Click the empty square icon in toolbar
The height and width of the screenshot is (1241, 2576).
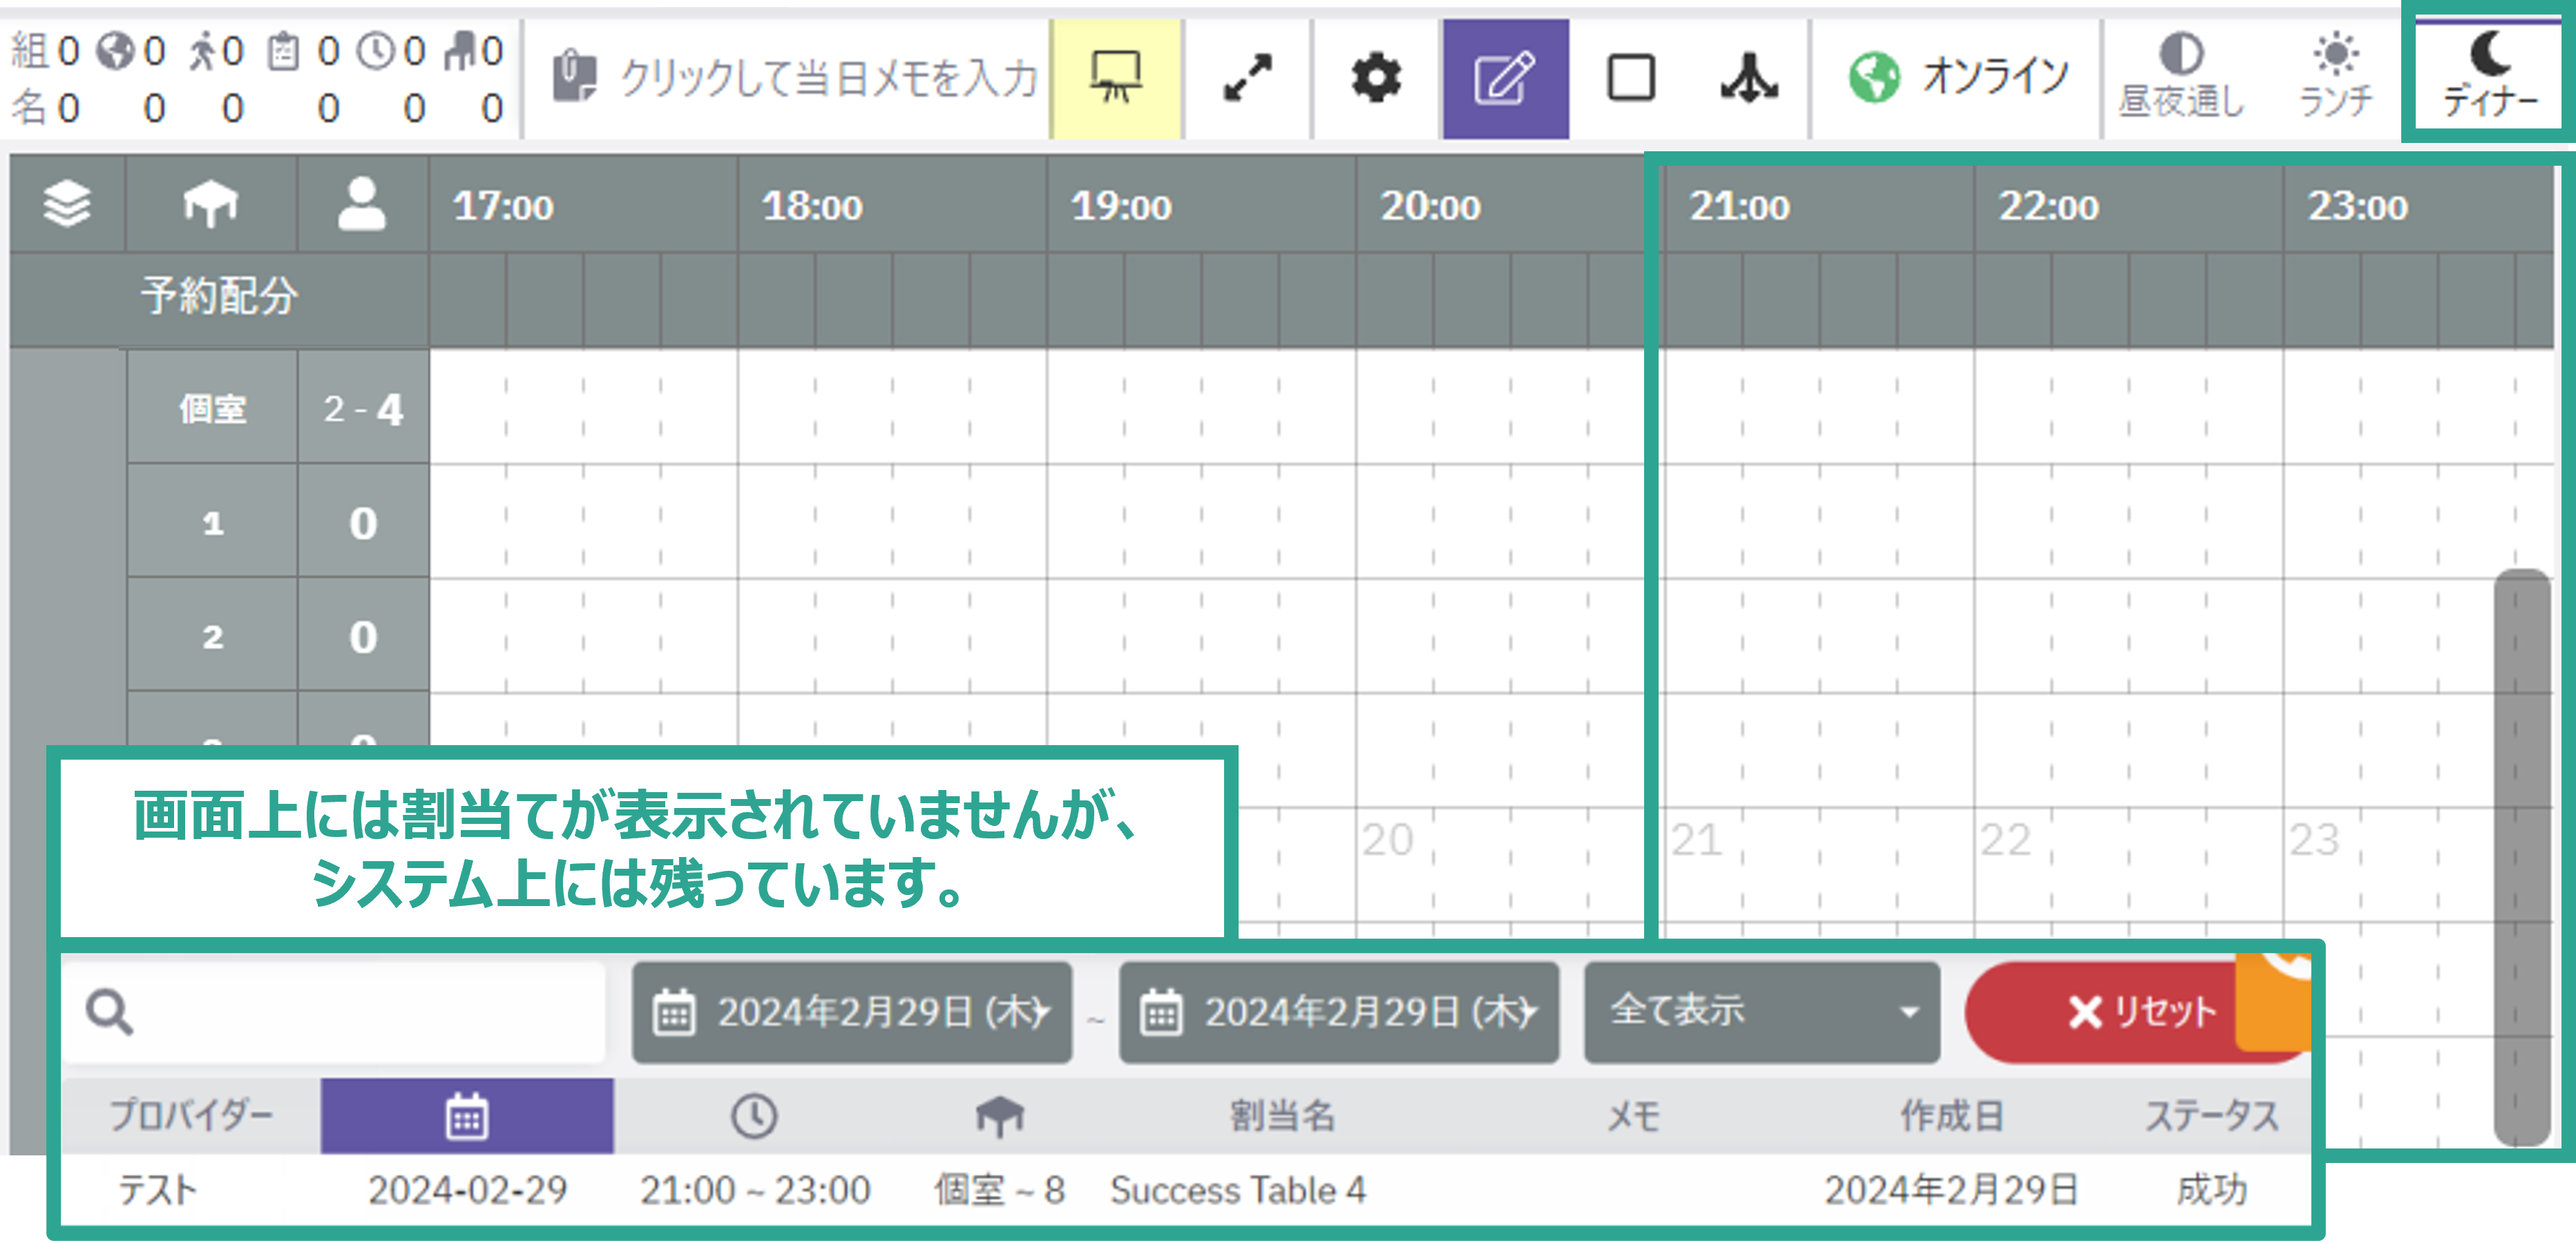pyautogui.click(x=1631, y=78)
